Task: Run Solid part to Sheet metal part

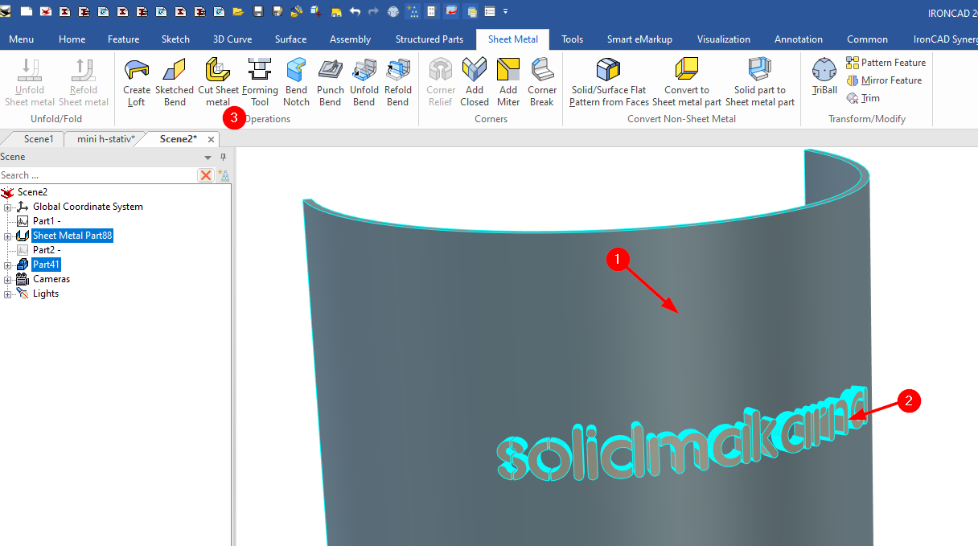Action: point(760,83)
